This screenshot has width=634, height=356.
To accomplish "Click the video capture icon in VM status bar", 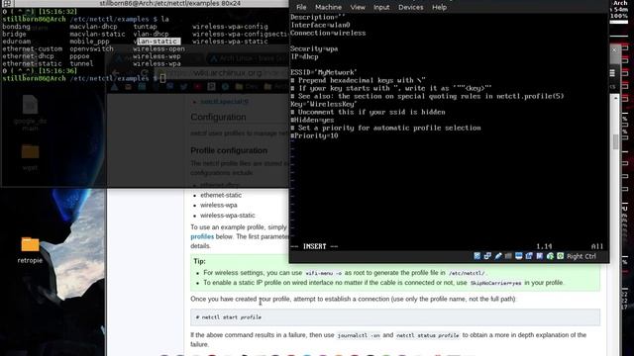I will pyautogui.click(x=529, y=256).
